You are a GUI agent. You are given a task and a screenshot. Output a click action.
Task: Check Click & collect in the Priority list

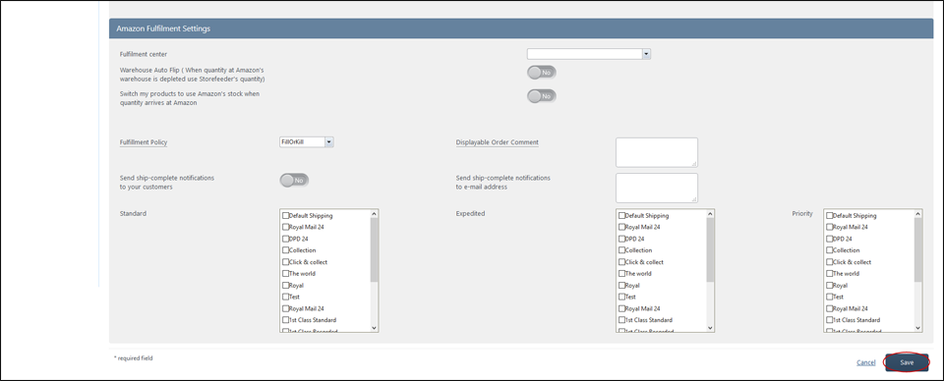(x=830, y=262)
